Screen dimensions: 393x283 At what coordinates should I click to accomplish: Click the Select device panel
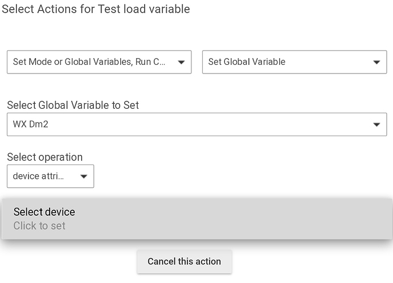197,219
